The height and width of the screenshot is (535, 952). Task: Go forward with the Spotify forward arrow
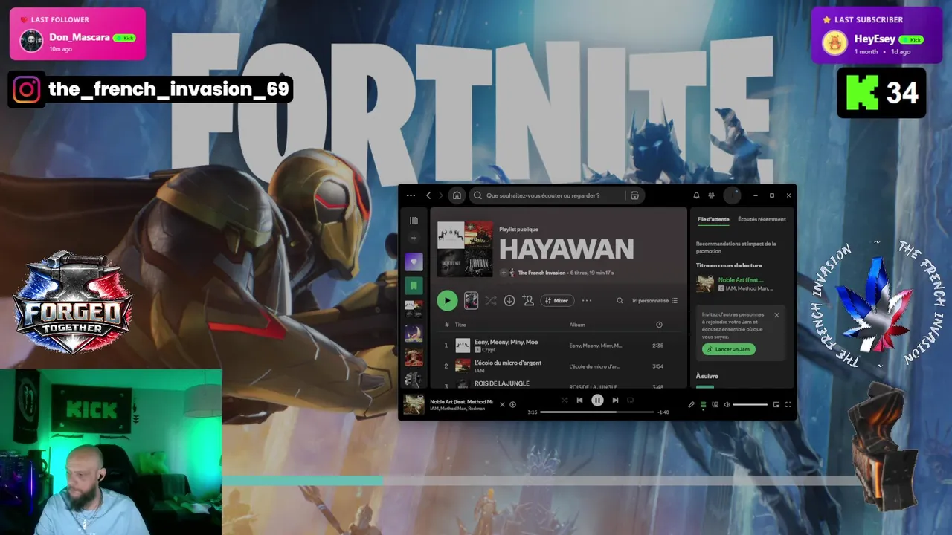pyautogui.click(x=440, y=195)
